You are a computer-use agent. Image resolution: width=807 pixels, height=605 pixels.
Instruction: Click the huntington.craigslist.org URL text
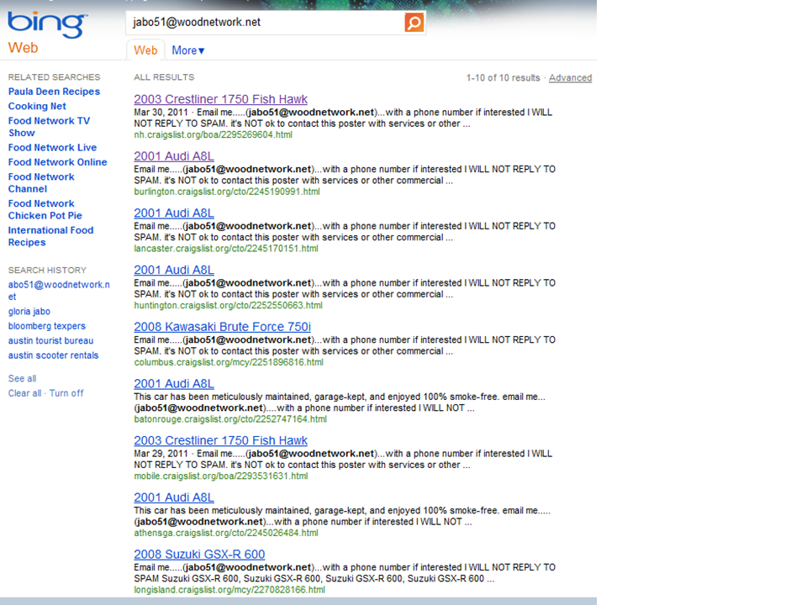228,306
